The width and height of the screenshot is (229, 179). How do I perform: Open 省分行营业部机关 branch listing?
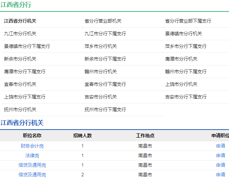[103, 21]
